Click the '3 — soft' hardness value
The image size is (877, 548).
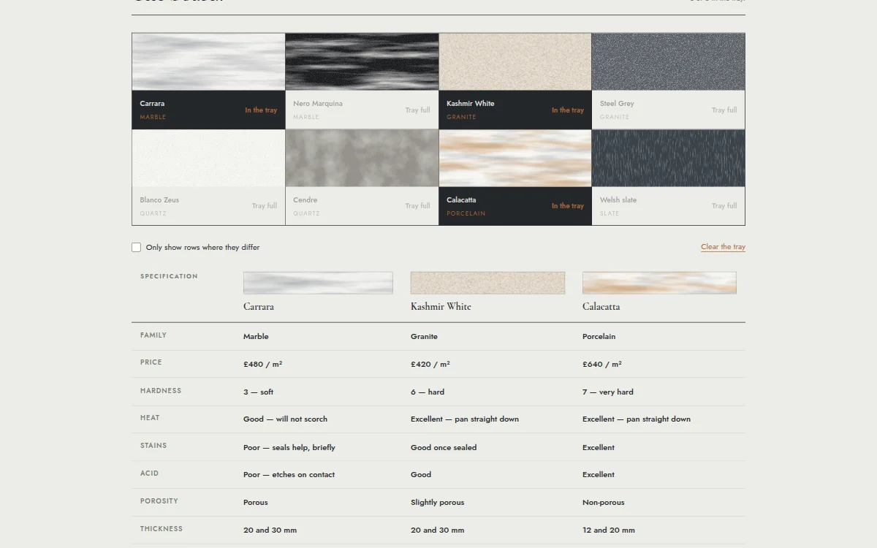coord(259,392)
